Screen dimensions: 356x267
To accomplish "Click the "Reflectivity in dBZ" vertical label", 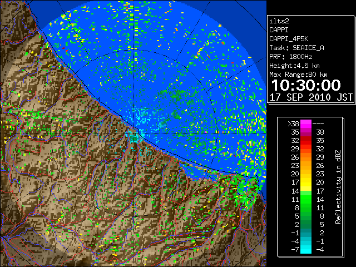I will (x=338, y=187).
